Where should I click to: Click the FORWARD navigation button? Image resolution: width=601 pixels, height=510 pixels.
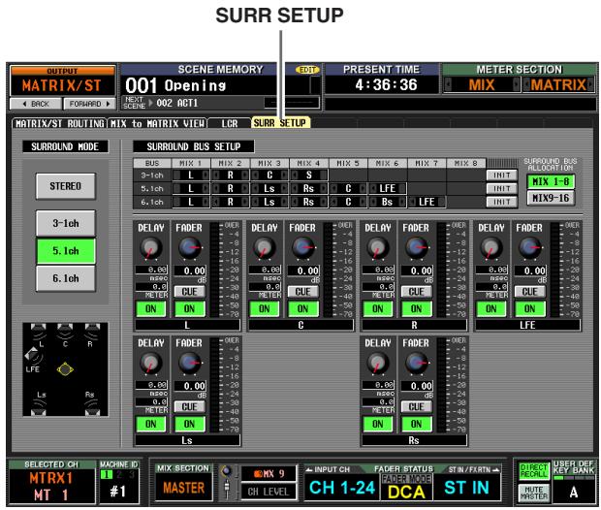point(89,104)
